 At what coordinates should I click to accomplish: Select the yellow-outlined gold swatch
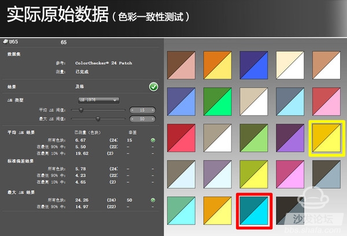pos(326,138)
